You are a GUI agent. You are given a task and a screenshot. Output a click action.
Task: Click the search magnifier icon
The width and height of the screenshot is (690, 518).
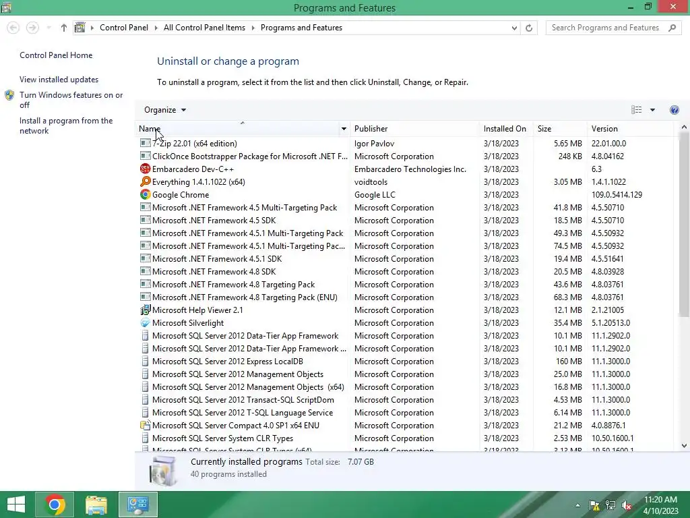point(672,28)
